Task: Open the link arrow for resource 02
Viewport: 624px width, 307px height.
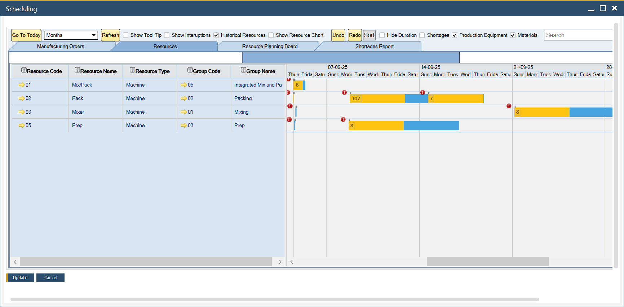Action: [22, 98]
